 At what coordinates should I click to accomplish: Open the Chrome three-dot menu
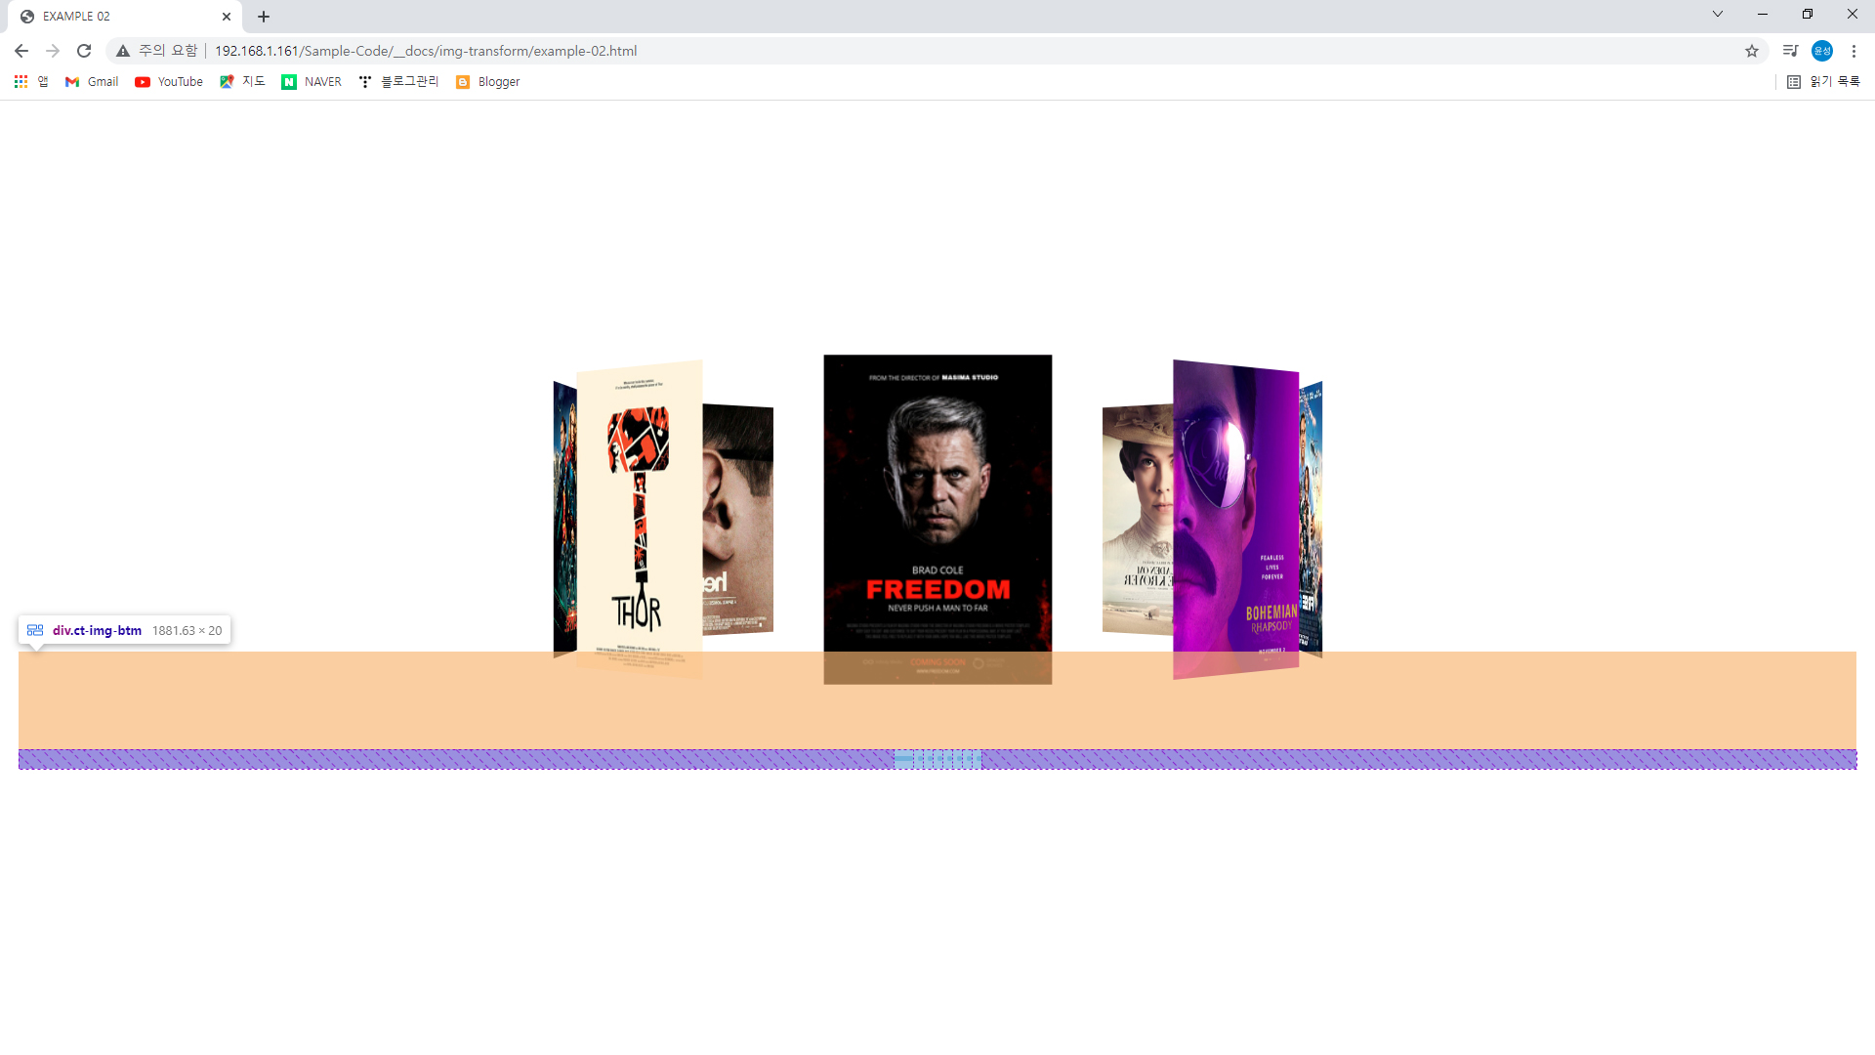point(1854,51)
